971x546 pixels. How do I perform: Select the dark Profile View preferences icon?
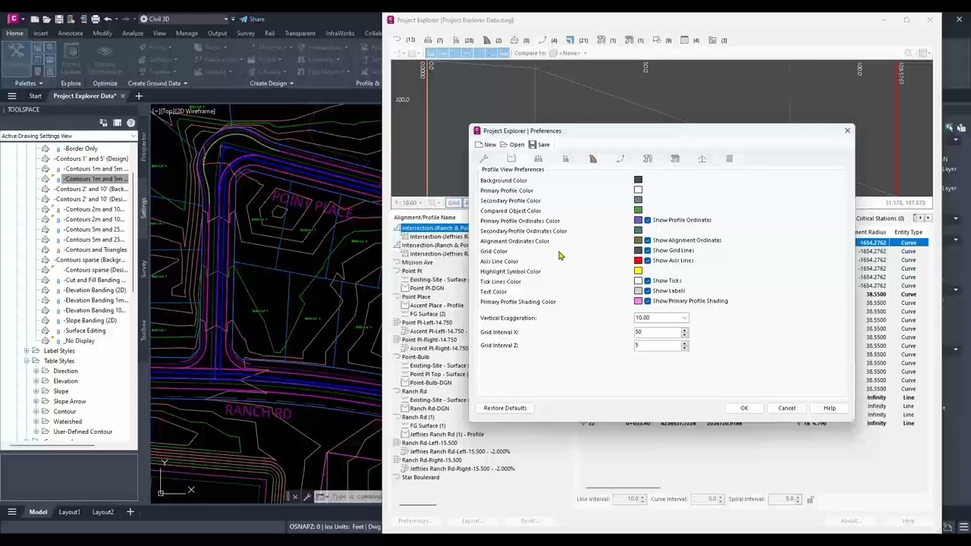coord(593,158)
